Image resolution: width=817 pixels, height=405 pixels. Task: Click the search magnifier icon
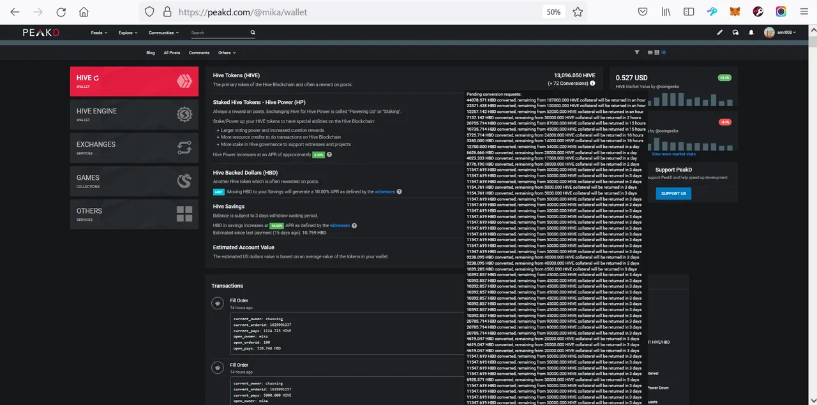[x=253, y=33]
